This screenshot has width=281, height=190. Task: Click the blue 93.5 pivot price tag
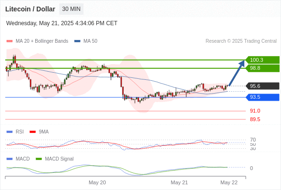[262, 97]
